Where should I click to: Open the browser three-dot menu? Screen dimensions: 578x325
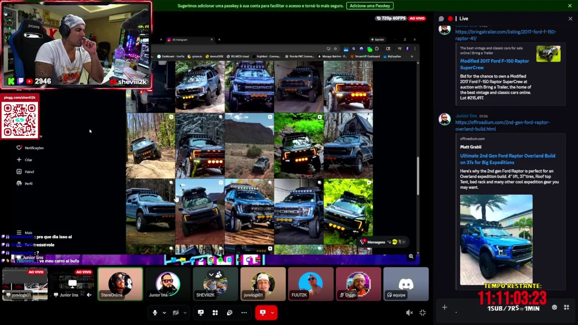(415, 49)
